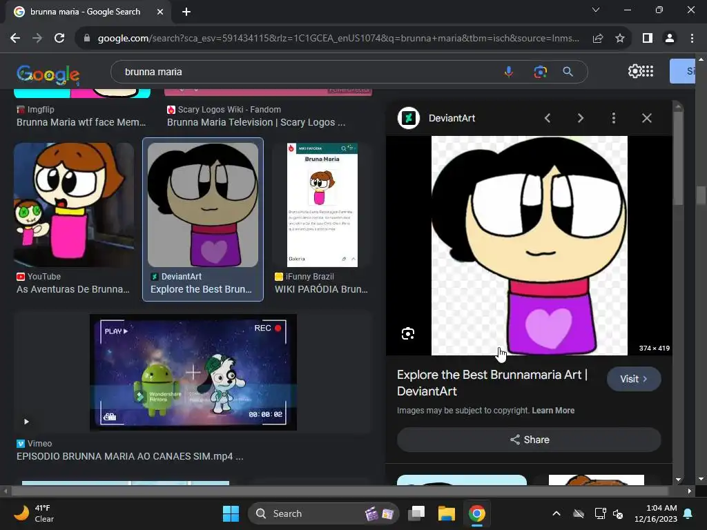The height and width of the screenshot is (530, 707).
Task: Open Chrome's three-dot menu
Action: click(x=692, y=39)
